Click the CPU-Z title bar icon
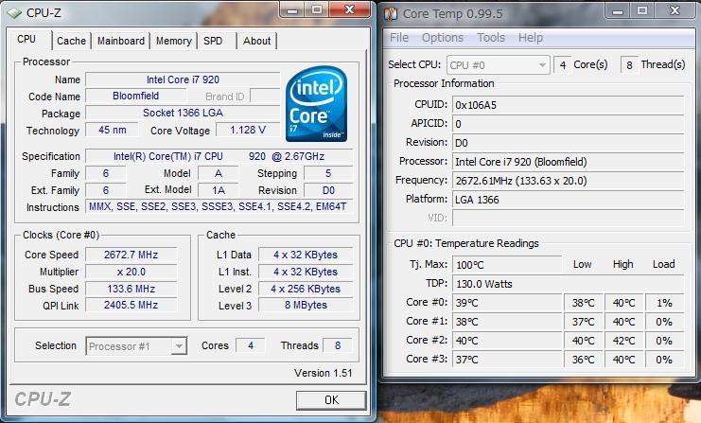701x423 pixels. (14, 13)
